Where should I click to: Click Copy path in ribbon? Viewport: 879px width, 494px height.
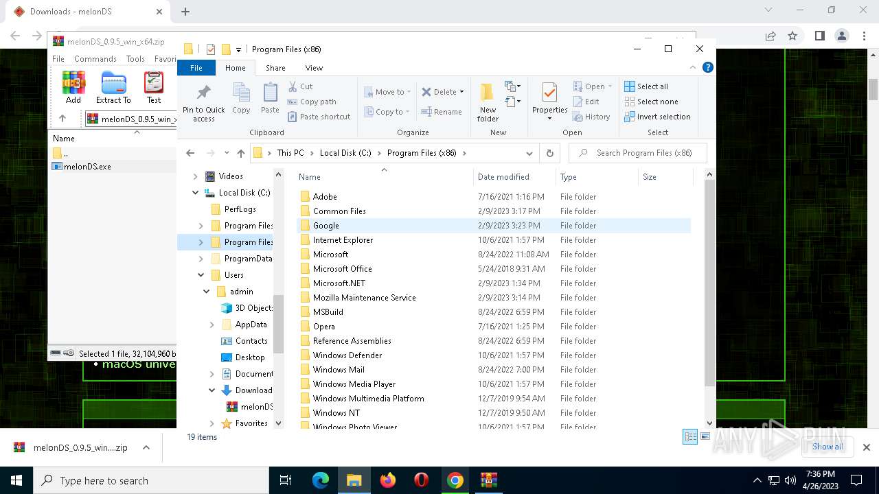pyautogui.click(x=312, y=102)
